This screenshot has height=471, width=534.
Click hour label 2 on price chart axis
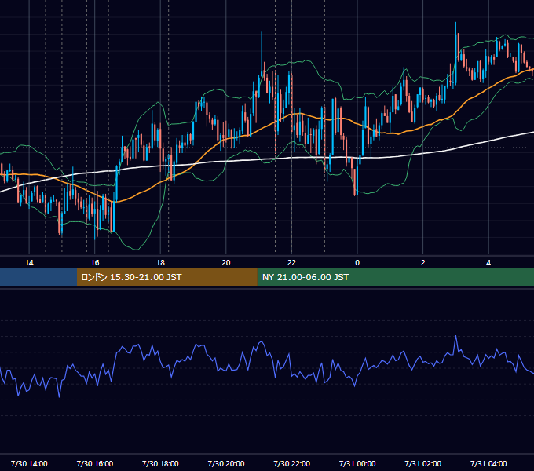click(x=423, y=263)
